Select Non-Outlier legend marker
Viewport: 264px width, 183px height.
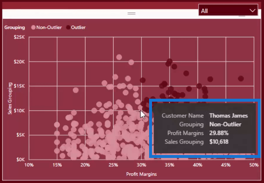coord(33,27)
